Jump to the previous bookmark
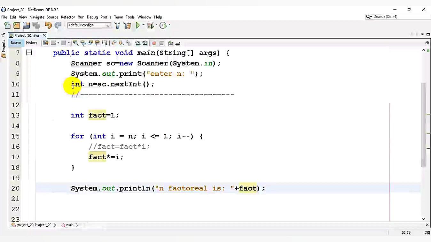Viewport: 431px width, 242px height. (114, 43)
